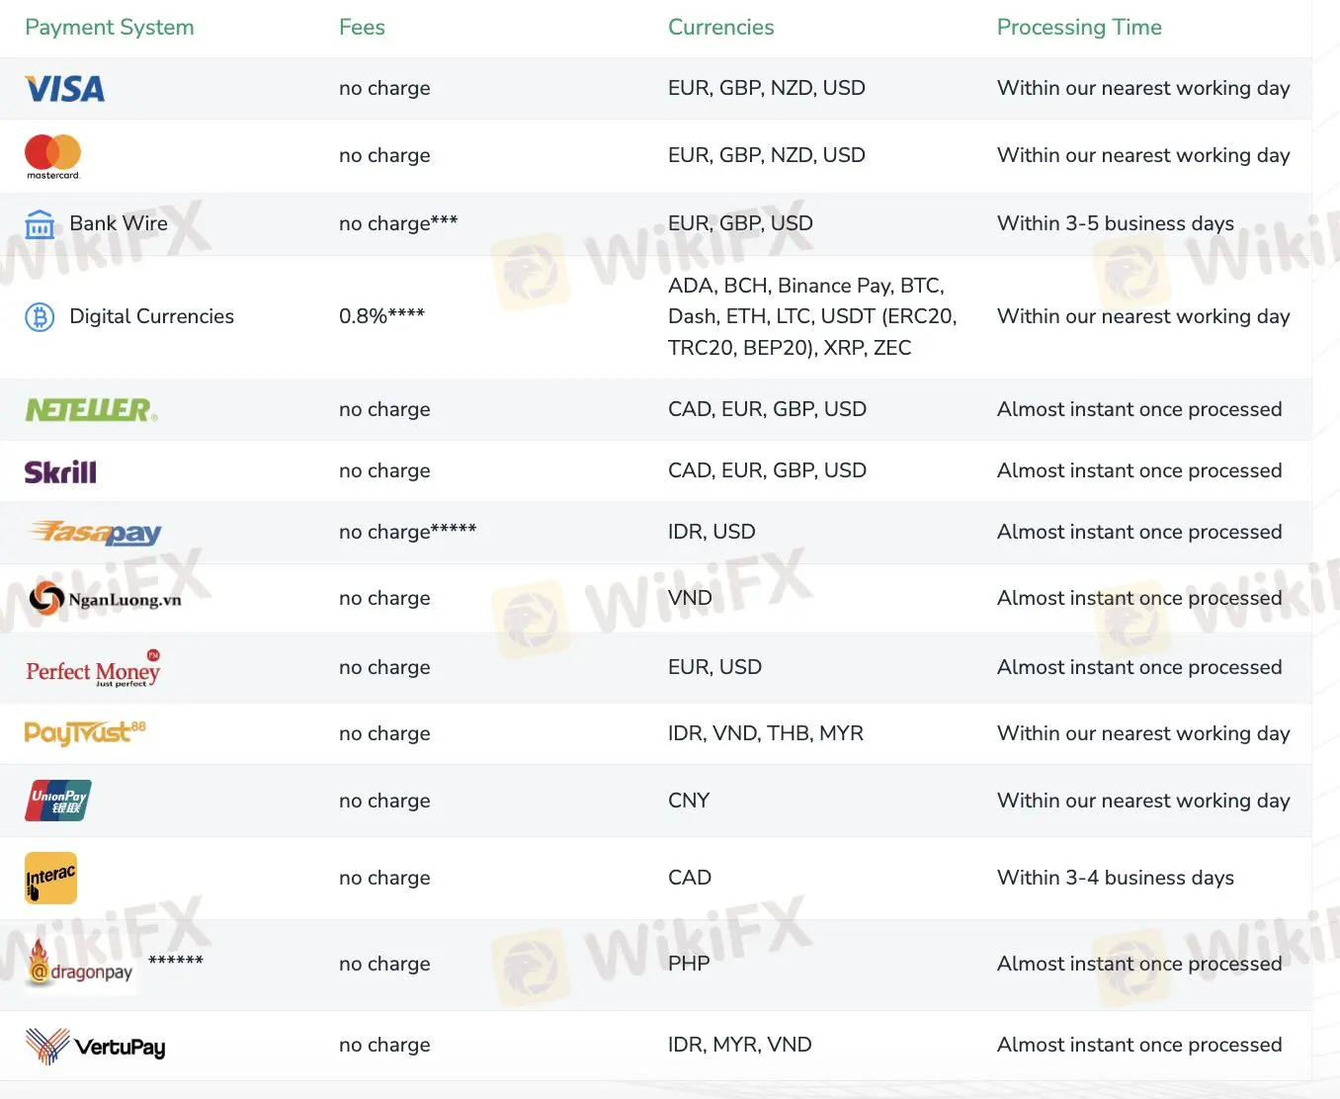This screenshot has width=1340, height=1099.
Task: Click the FasaPay logo
Action: [95, 533]
